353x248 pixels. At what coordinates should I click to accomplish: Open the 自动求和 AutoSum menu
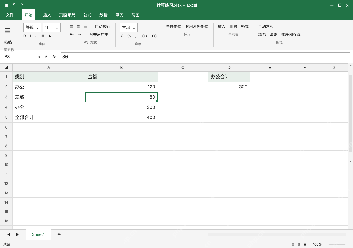click(266, 26)
